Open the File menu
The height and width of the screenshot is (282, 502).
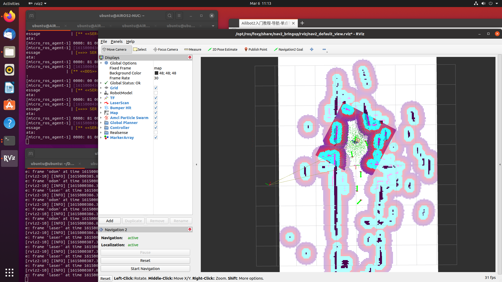[x=104, y=41]
